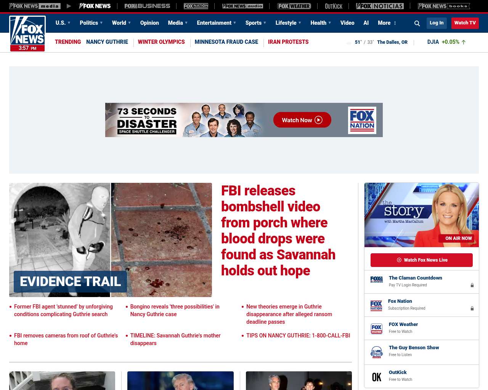488x390 pixels.
Task: Click Watch Fox News Live button
Action: (422, 260)
